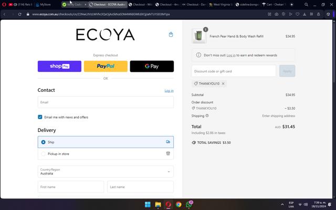This screenshot has height=210, width=336.
Task: Click the heart bookmark icon in address bar
Action: tap(298, 14)
